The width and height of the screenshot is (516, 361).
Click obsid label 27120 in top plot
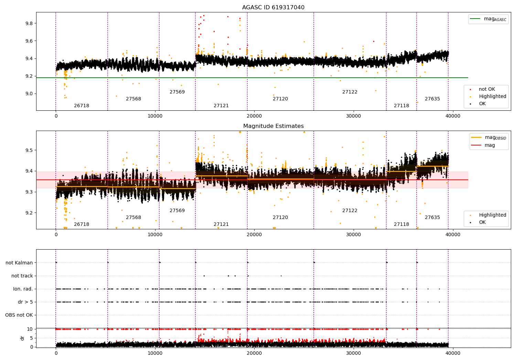click(x=280, y=99)
